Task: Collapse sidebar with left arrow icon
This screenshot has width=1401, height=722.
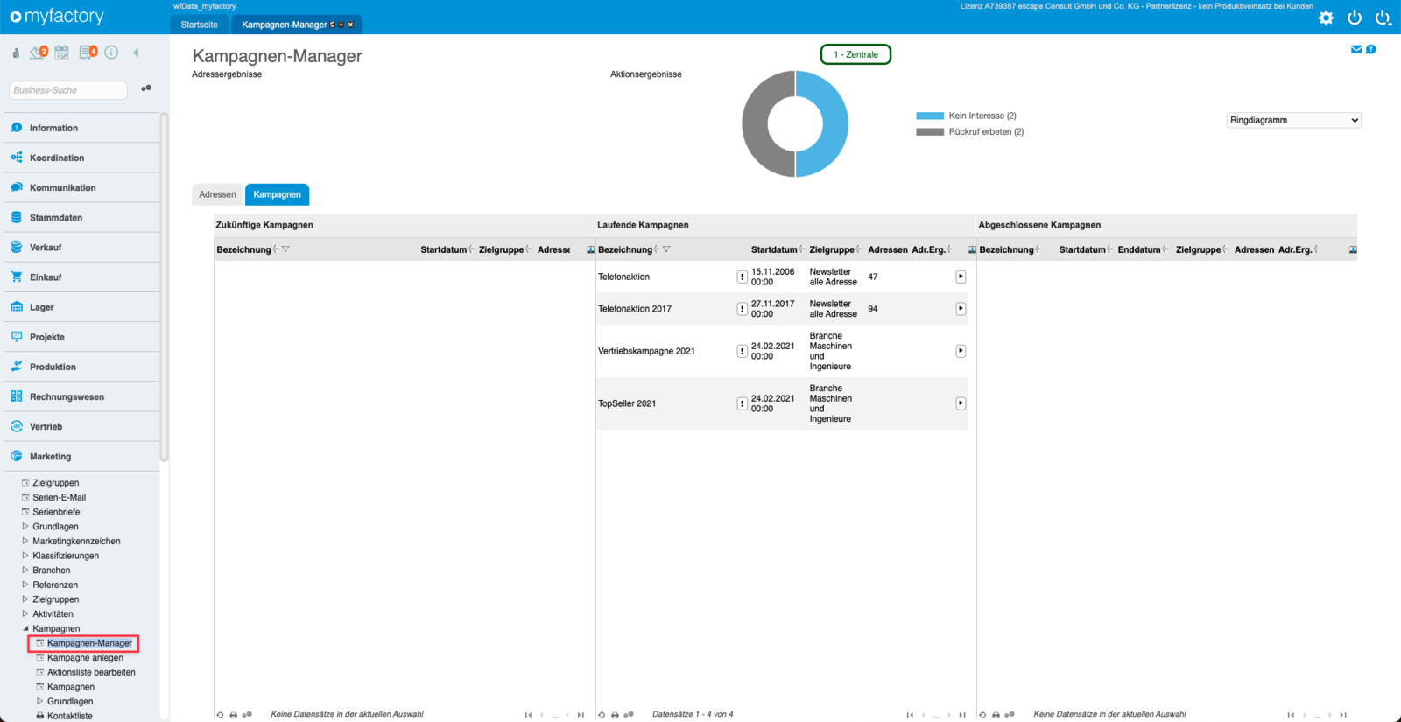Action: 136,53
